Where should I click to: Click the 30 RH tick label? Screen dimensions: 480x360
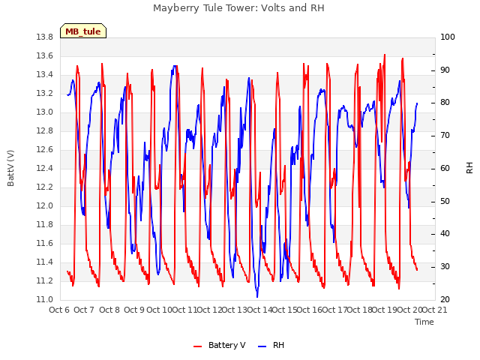pyautogui.click(x=445, y=267)
